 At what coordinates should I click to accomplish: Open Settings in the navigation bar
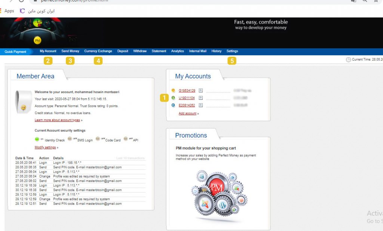[x=232, y=51]
